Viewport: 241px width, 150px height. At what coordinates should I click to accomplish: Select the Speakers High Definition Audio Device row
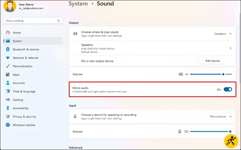tap(152, 48)
